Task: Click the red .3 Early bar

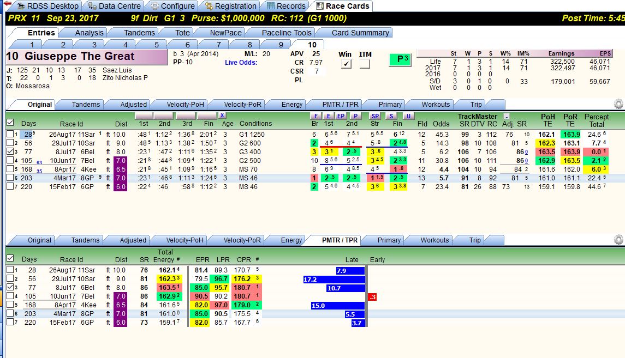Action: pos(372,297)
